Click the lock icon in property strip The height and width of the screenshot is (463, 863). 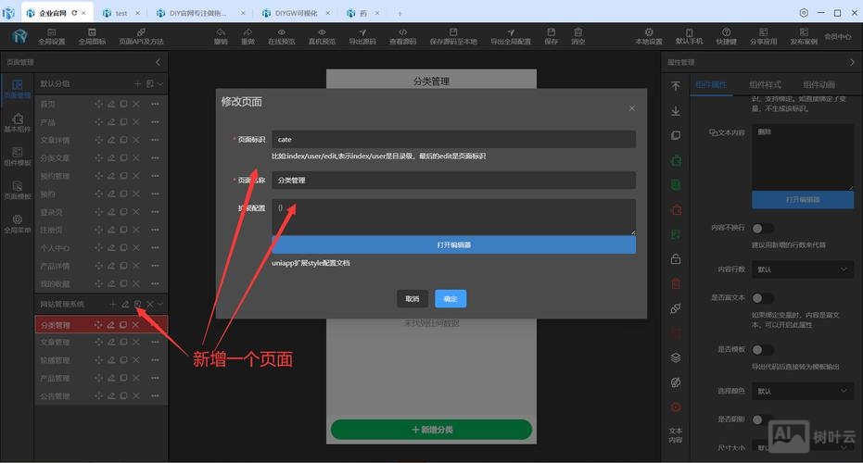676,259
